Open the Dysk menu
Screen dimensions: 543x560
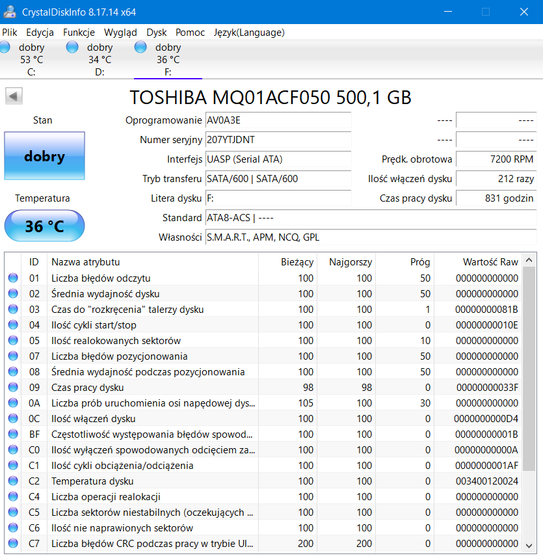point(156,33)
